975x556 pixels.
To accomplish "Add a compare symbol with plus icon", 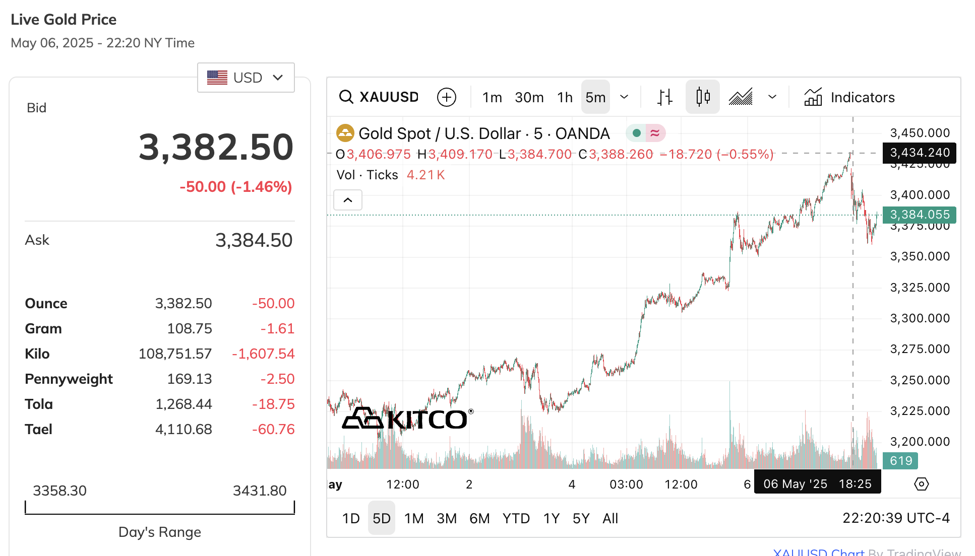I will tap(446, 97).
